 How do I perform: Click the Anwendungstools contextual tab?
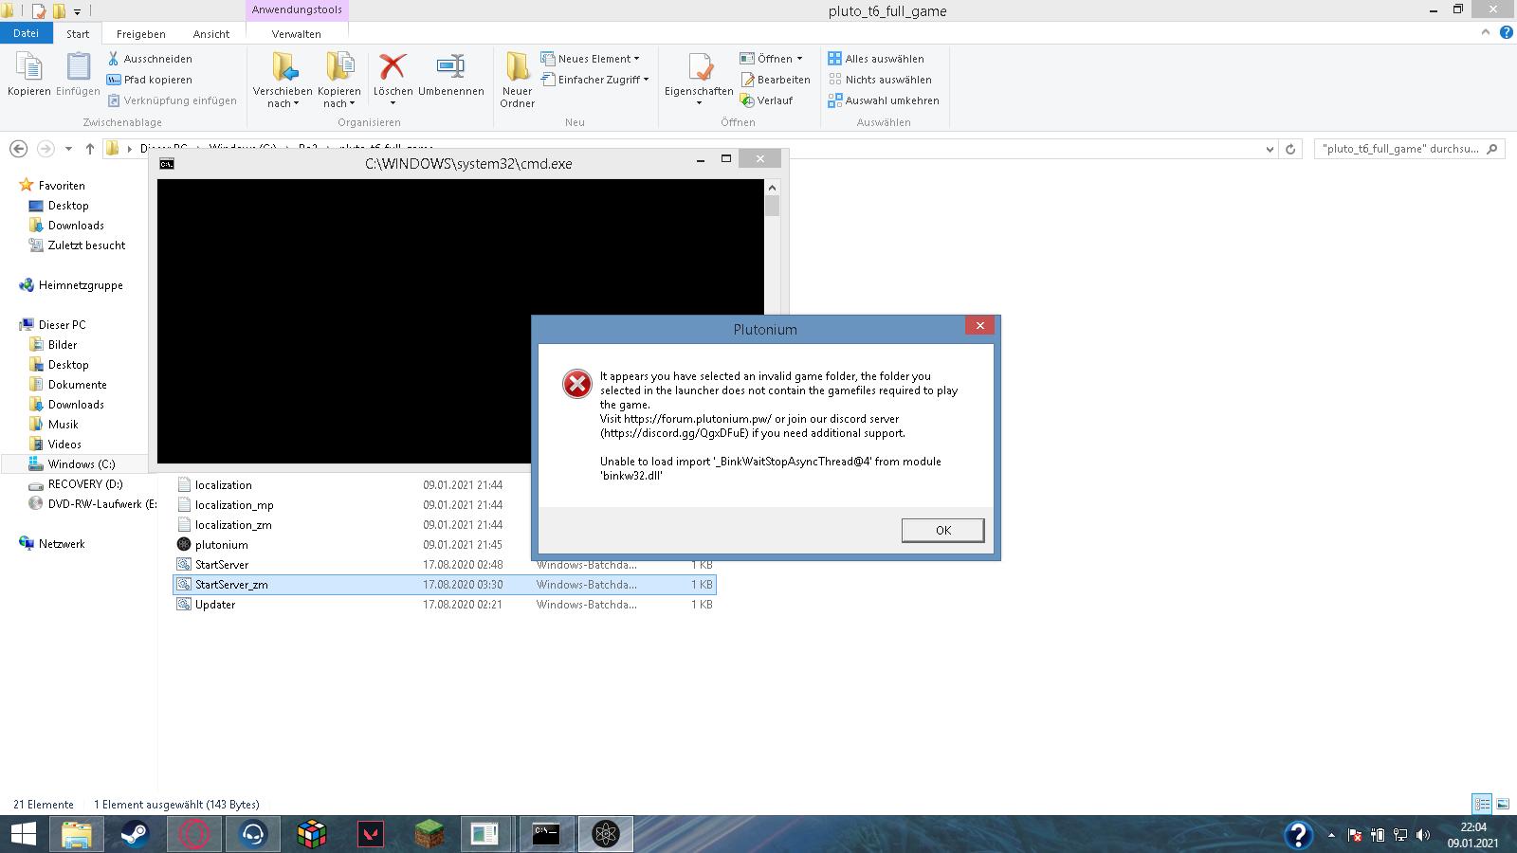click(x=297, y=10)
